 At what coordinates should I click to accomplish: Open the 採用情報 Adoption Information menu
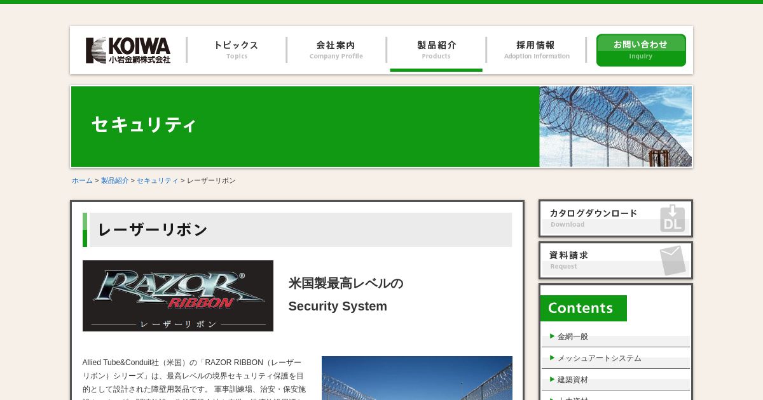tap(536, 50)
